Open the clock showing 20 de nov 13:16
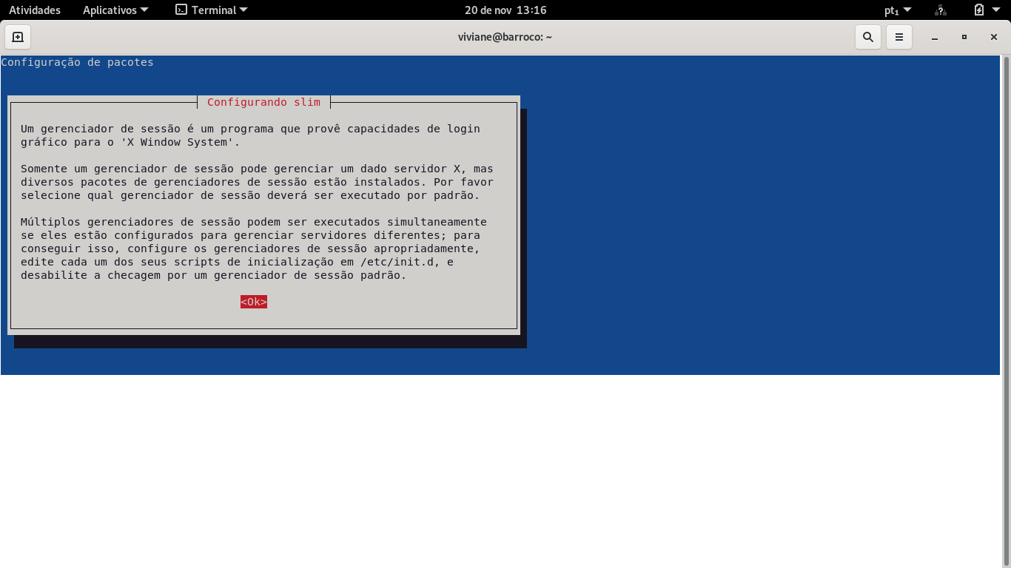1011x568 pixels. (x=505, y=10)
